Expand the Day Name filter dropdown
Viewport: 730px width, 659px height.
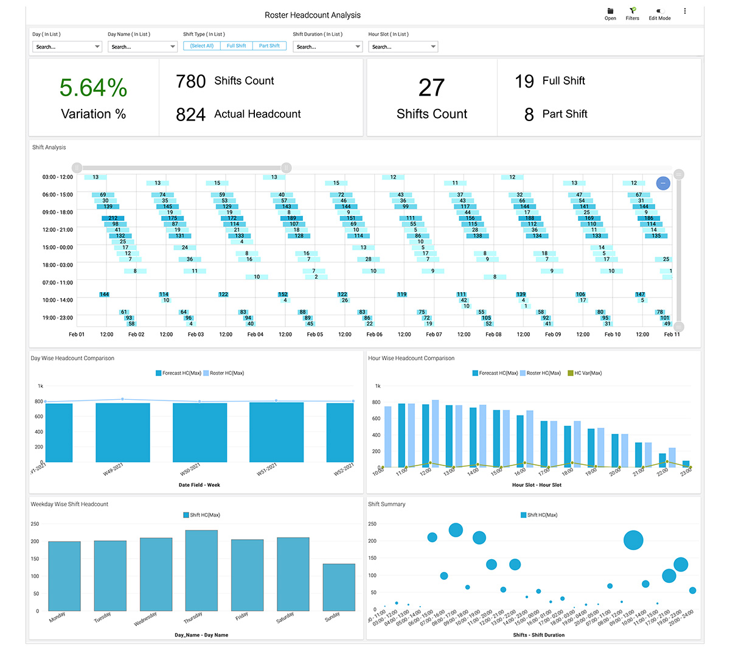pyautogui.click(x=142, y=47)
